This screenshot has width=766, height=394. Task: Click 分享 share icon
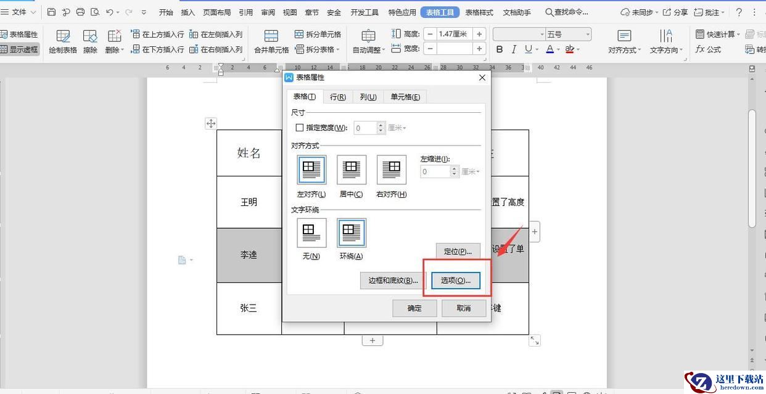click(675, 12)
